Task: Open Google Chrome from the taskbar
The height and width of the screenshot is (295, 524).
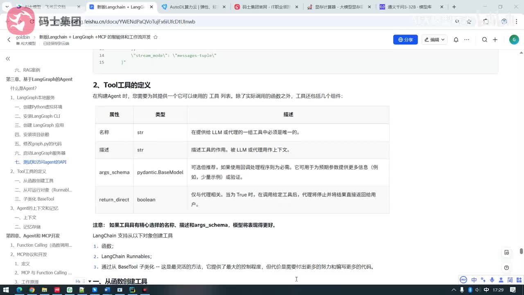Action: 32,290
